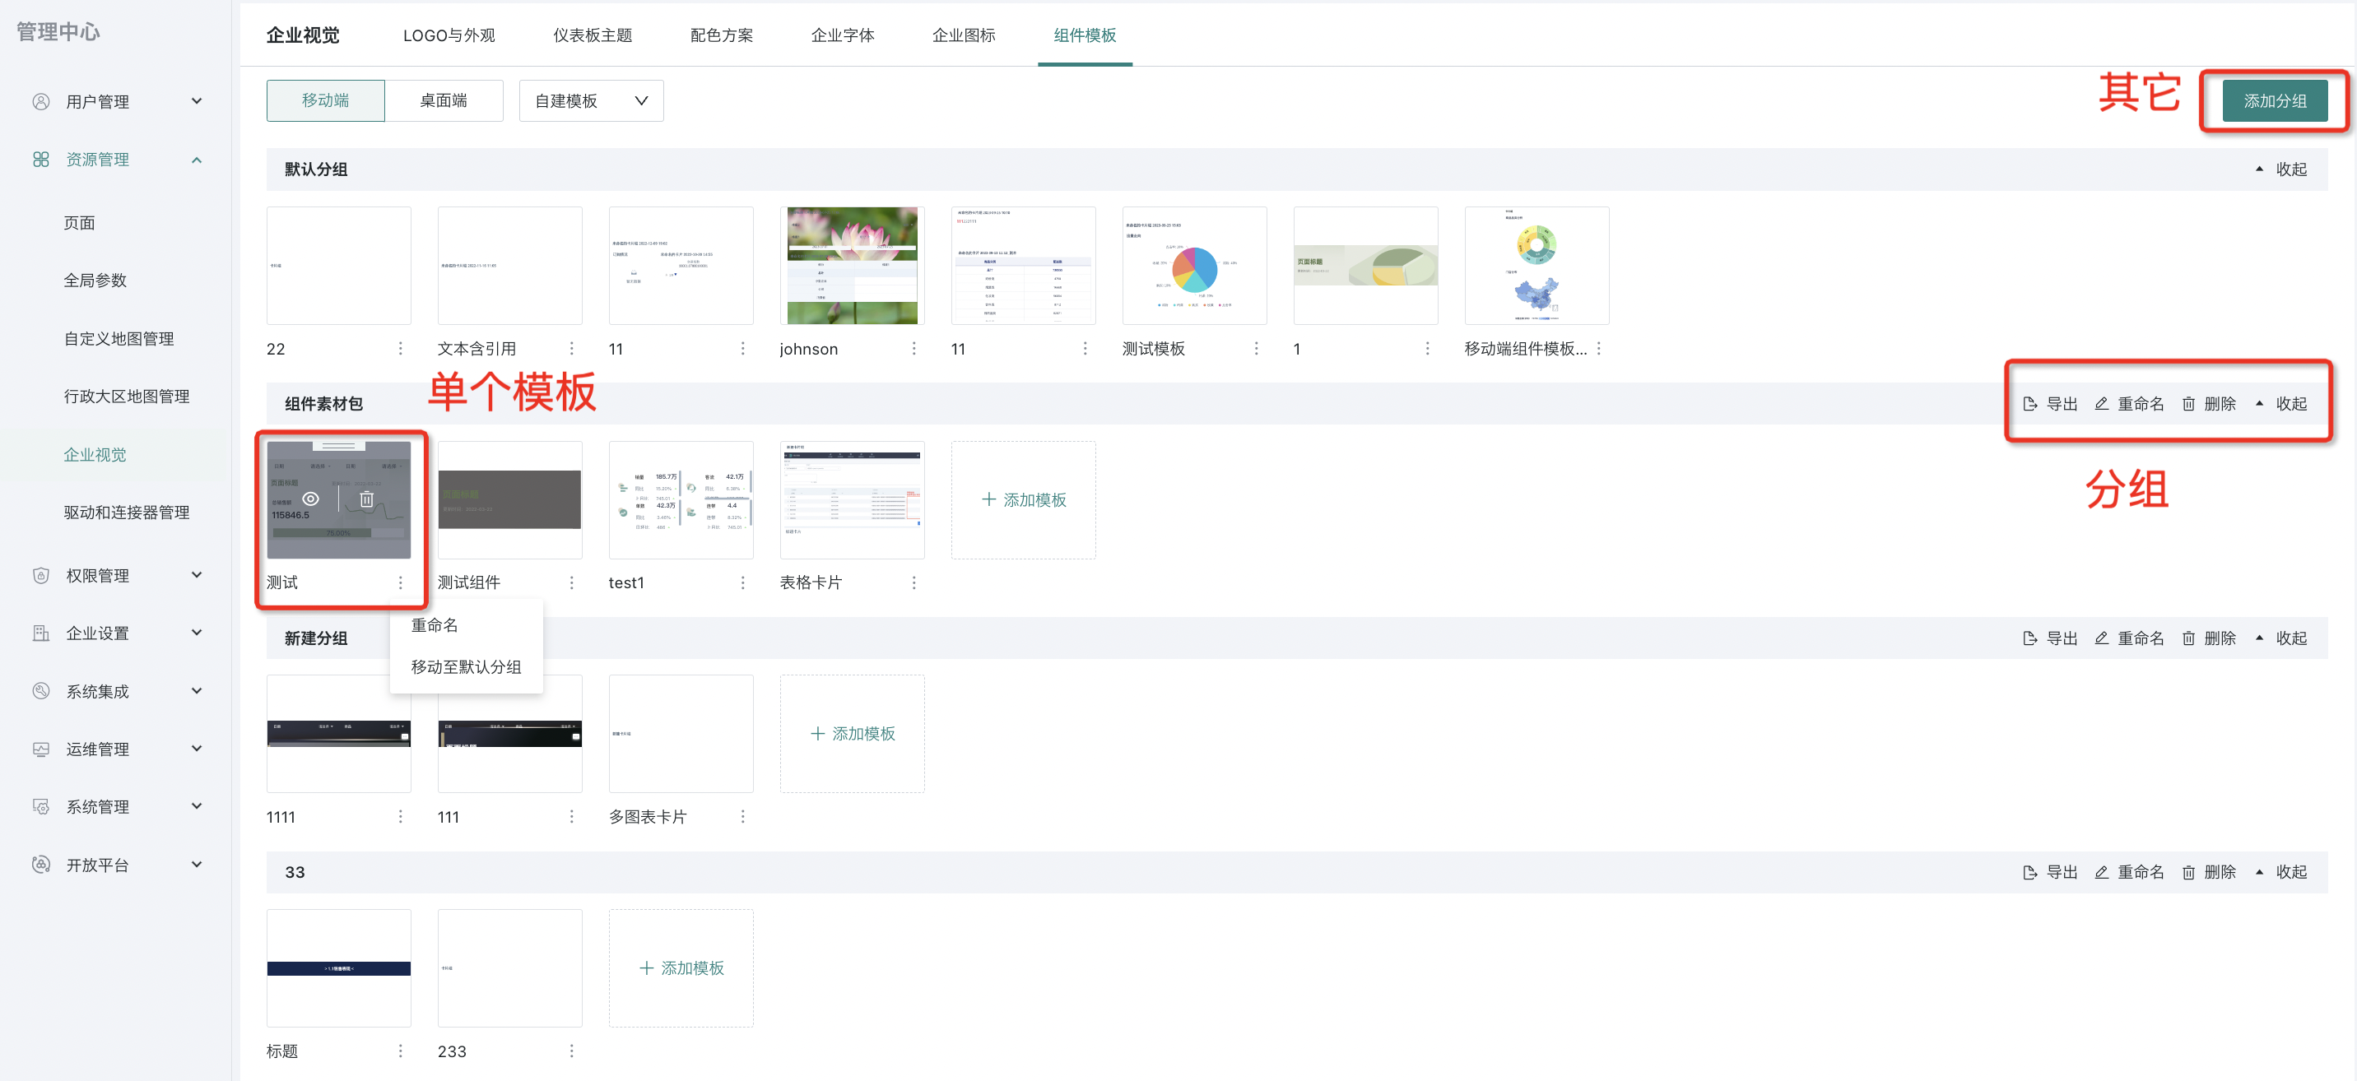Expand 权限管理 sidebar menu

click(x=197, y=575)
